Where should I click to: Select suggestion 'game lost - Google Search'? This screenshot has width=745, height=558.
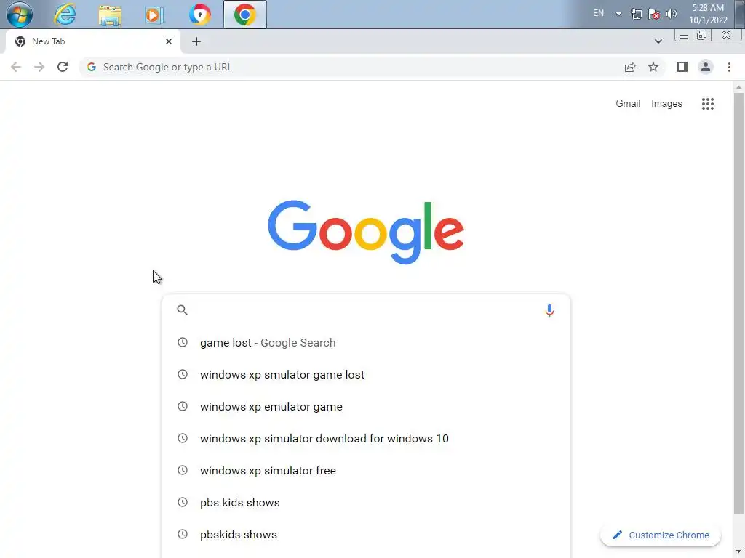pyautogui.click(x=366, y=343)
